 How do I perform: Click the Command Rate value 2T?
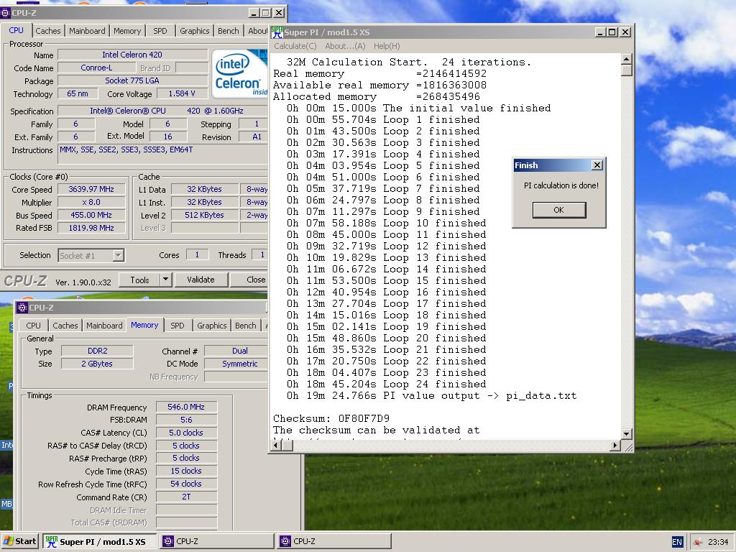[186, 497]
